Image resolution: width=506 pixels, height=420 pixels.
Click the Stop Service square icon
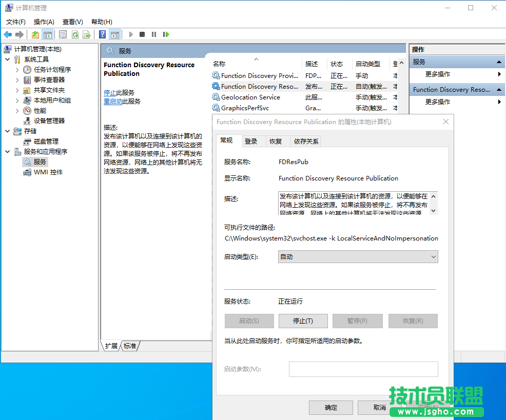142,34
